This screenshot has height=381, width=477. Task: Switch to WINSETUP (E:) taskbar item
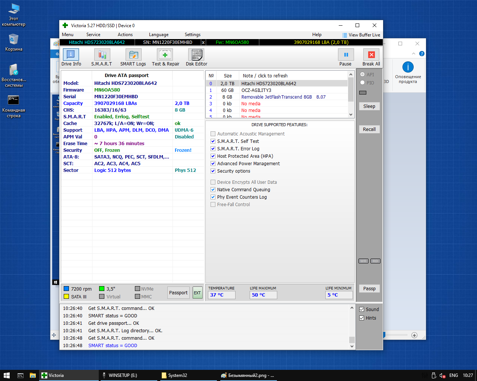129,375
